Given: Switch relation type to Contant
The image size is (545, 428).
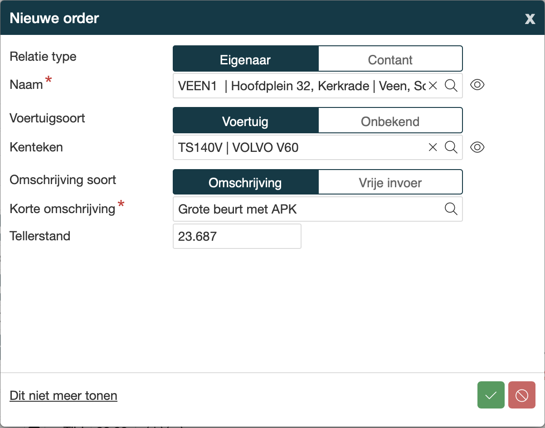Looking at the screenshot, I should (390, 60).
